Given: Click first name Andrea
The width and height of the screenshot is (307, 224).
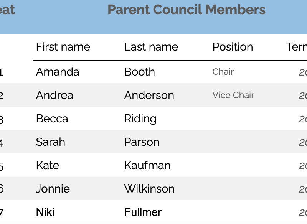Looking at the screenshot, I should point(54,95).
